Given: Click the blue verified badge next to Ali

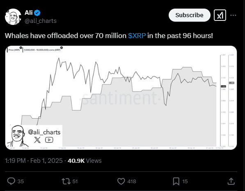Looking at the screenshot, I should [x=37, y=13].
